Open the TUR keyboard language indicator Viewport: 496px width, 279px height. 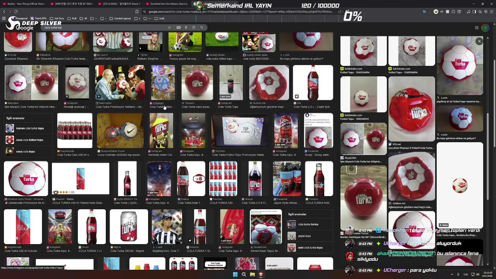pos(465,274)
